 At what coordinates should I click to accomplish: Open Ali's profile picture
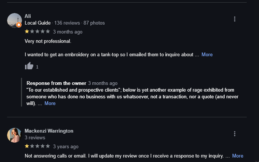tap(14, 20)
